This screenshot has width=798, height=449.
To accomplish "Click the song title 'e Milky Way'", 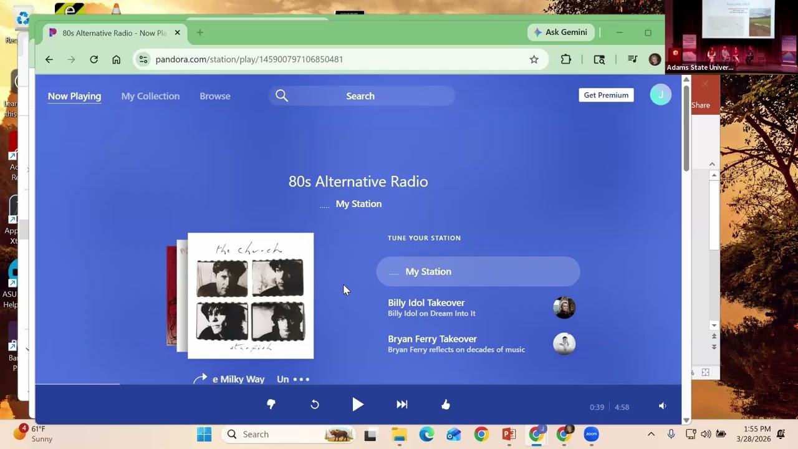I will pos(239,379).
